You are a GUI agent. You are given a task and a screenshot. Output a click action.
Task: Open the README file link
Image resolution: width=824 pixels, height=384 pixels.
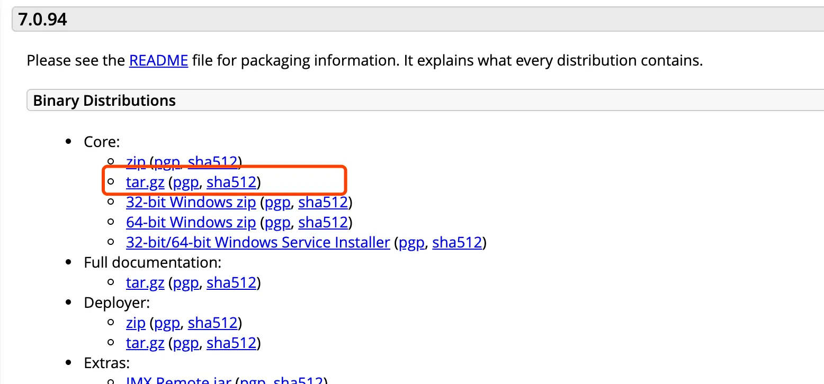point(158,60)
